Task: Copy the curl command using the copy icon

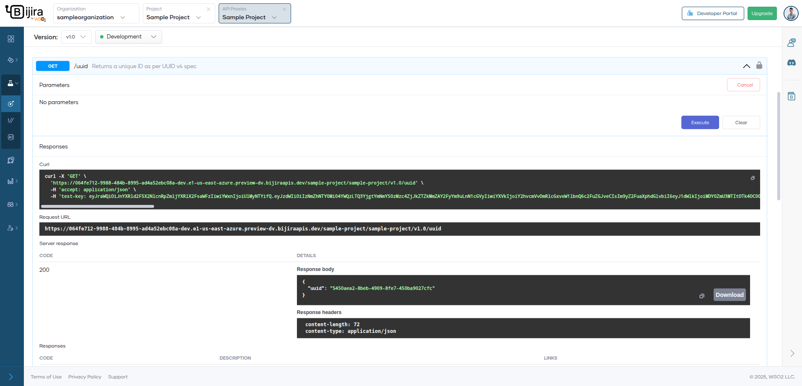Action: 752,178
